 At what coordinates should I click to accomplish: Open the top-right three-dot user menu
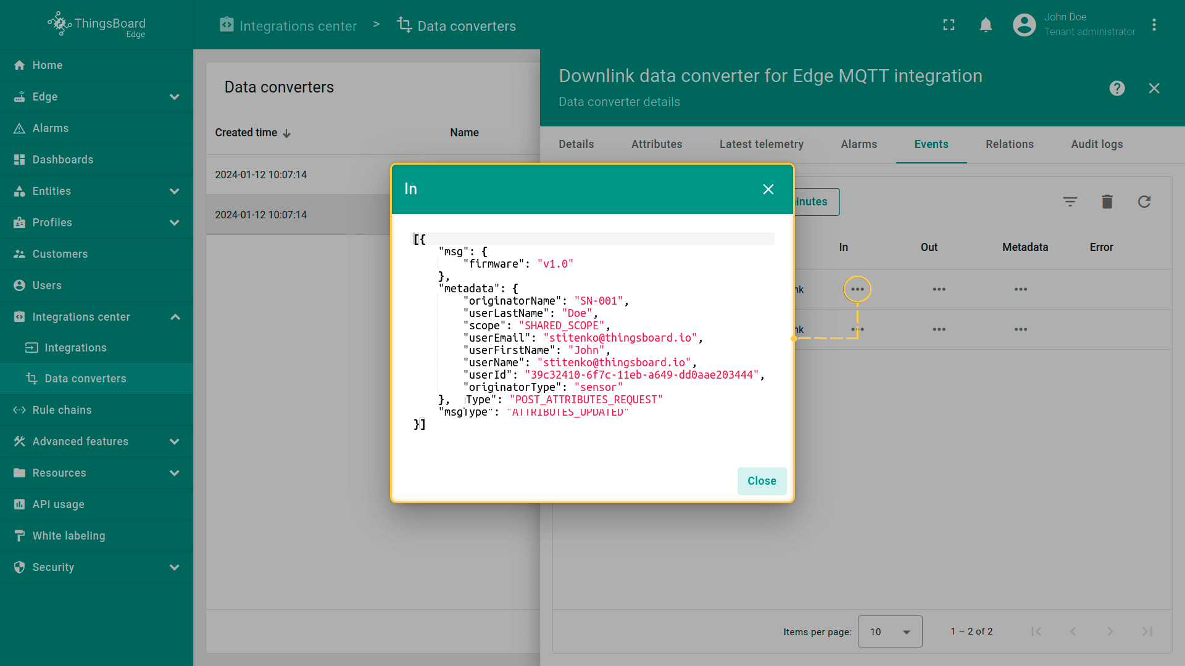1154,25
